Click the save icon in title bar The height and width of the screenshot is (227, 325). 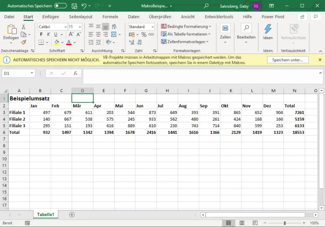pyautogui.click(x=74, y=6)
